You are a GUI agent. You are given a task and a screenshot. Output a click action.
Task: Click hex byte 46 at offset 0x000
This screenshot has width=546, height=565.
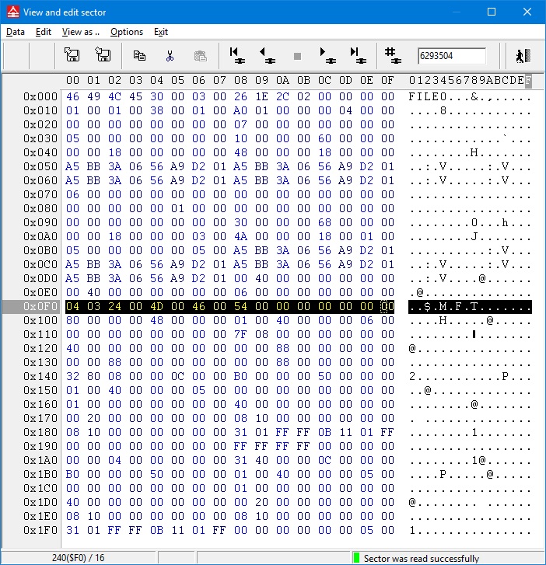pos(72,96)
